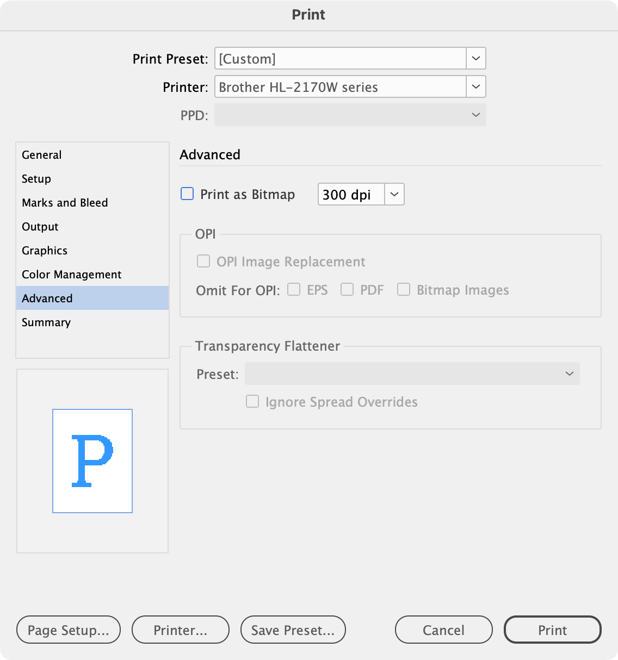The image size is (618, 660).
Task: Toggle Ignore Spread Overrides
Action: [252, 401]
